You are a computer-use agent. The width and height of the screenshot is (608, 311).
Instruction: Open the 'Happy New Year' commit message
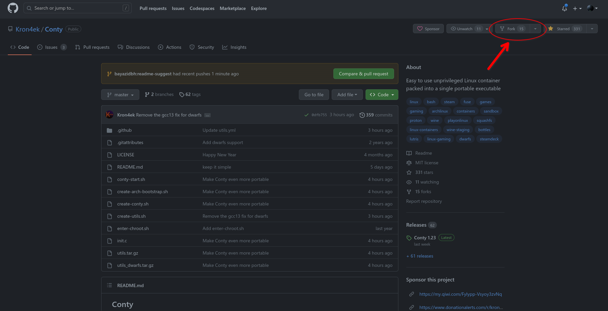pos(219,155)
